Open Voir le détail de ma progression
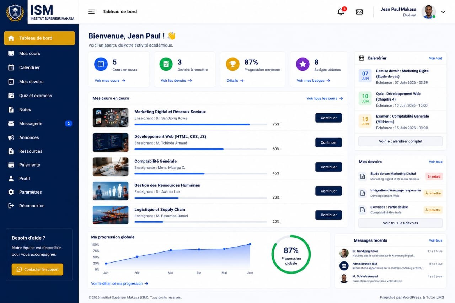The image size is (455, 303). click(119, 283)
